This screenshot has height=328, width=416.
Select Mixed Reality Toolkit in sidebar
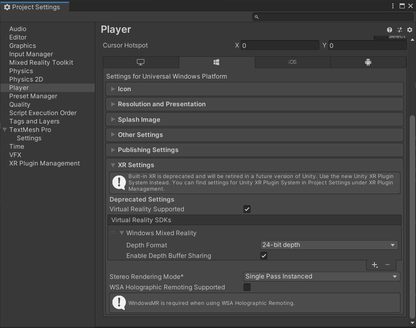click(x=41, y=63)
